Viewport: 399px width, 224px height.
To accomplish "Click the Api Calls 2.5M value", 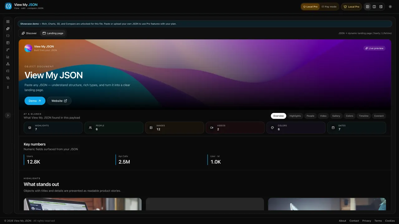I will pyautogui.click(x=124, y=162).
